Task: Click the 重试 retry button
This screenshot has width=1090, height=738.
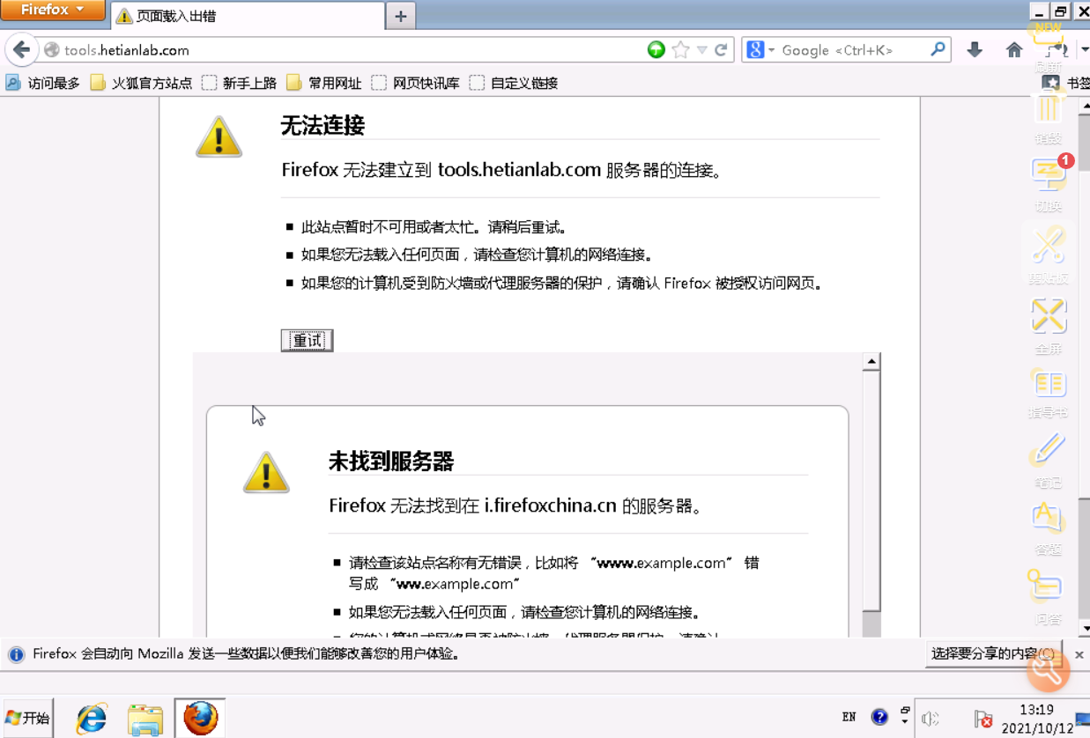Action: pos(307,340)
